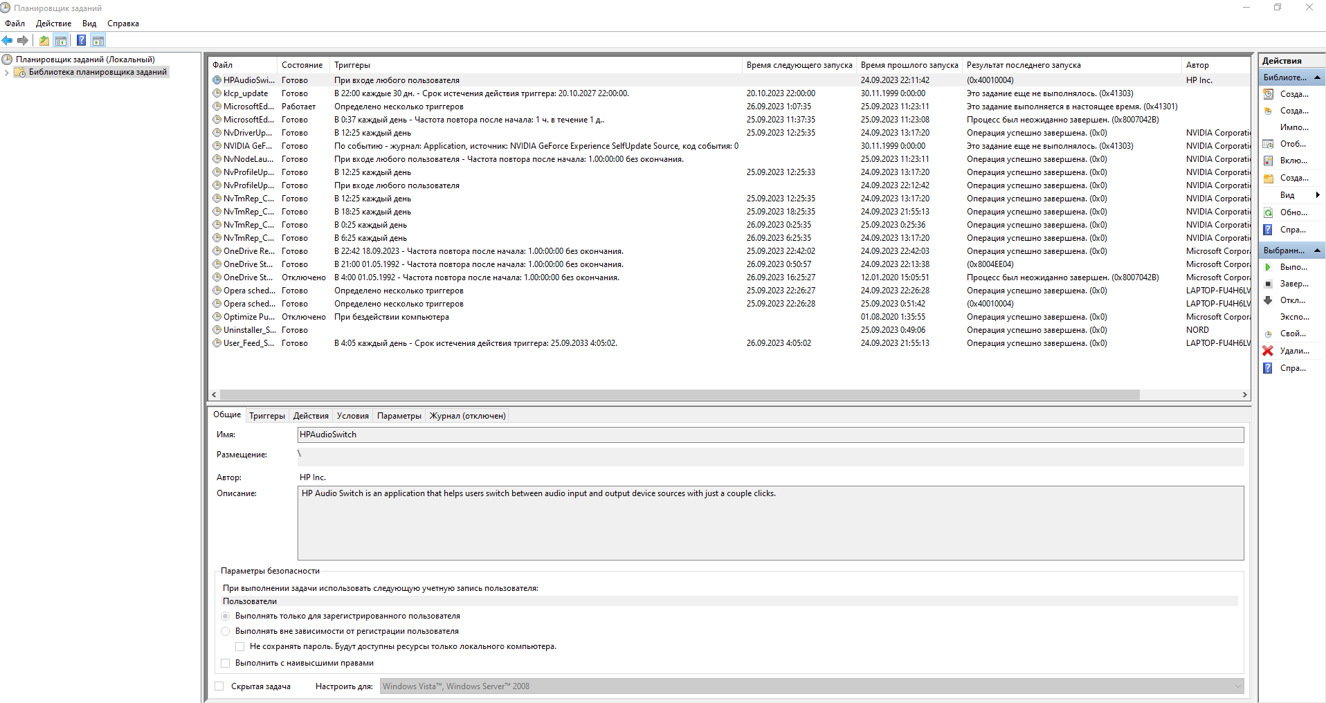Collapse the Библиоте… actions section
This screenshot has height=703, width=1326.
[1317, 77]
